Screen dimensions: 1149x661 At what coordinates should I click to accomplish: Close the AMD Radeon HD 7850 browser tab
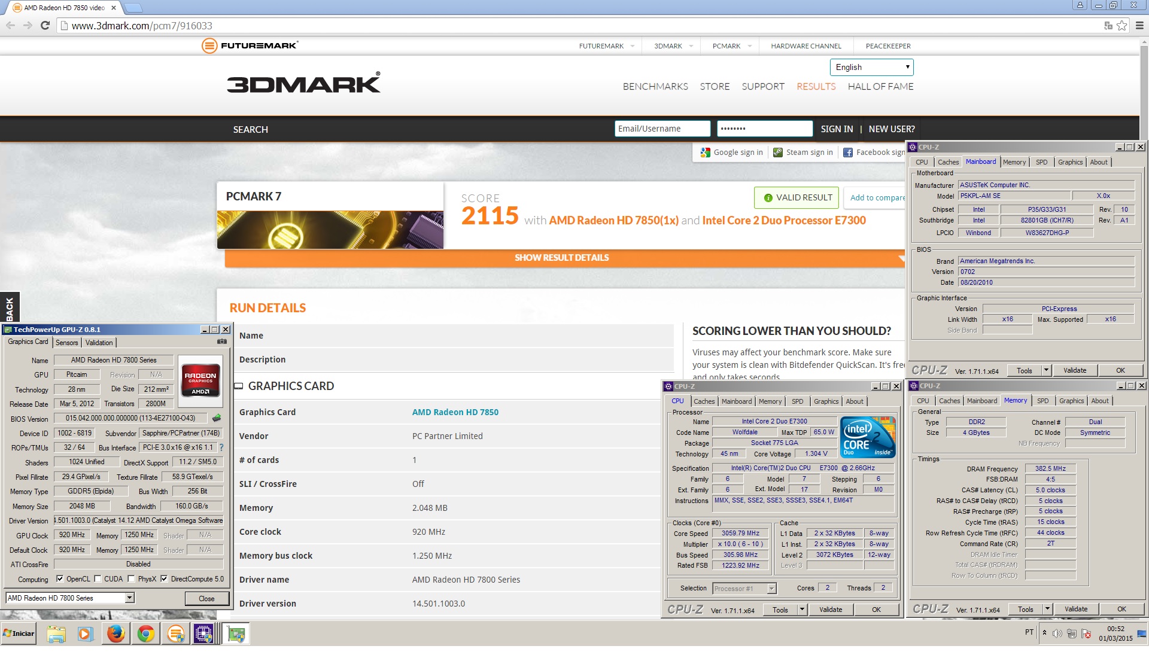tap(114, 8)
